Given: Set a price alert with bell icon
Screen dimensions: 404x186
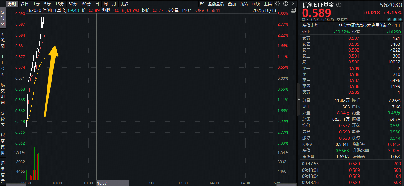Looking at the screenshot, I should (x=394, y=19).
